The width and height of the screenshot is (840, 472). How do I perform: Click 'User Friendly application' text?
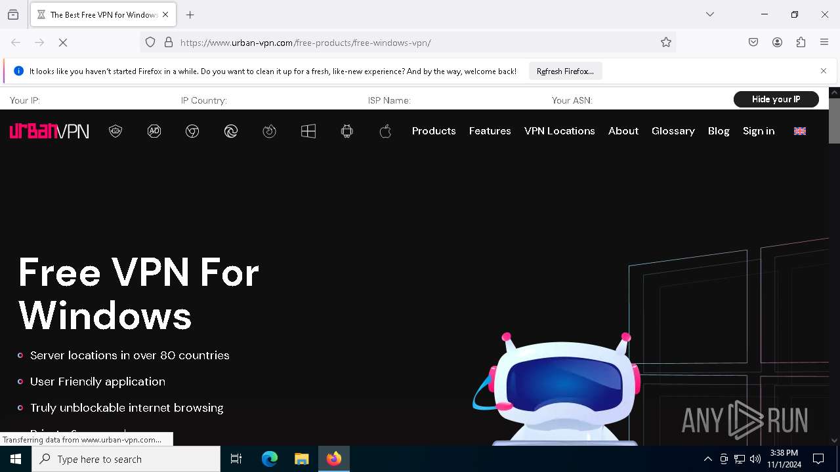click(x=98, y=382)
